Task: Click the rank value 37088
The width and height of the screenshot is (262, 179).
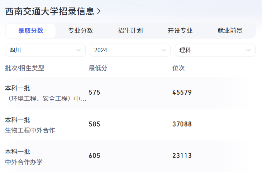Action: [182, 124]
